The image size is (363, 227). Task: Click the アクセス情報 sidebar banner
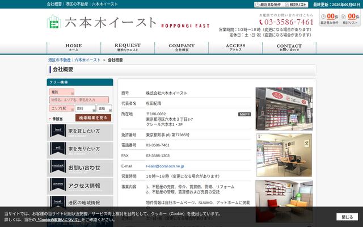[80, 186]
